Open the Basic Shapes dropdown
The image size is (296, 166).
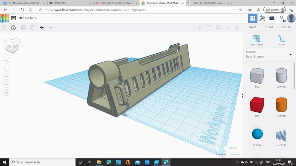coord(269,55)
